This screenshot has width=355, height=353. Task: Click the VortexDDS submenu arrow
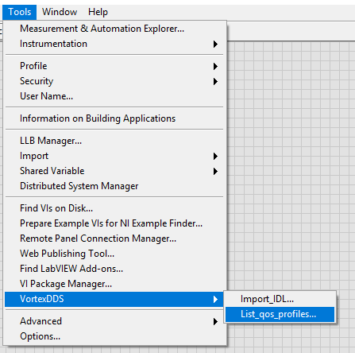pos(215,300)
